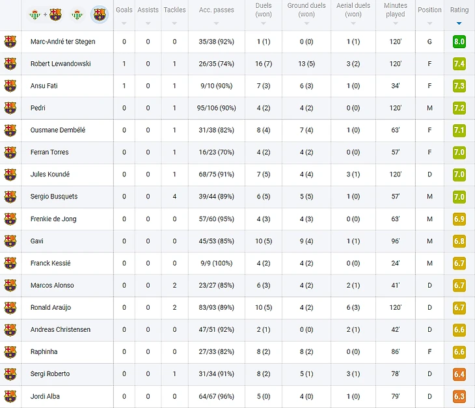Click the Acc. passes column header
475x408 pixels.
217,10
